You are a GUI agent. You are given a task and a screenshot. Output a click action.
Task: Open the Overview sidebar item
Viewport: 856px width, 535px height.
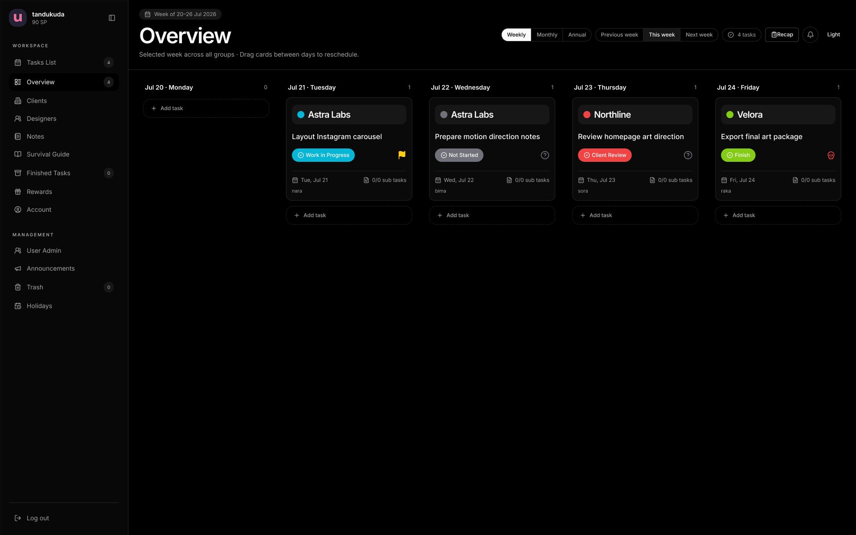click(x=64, y=82)
